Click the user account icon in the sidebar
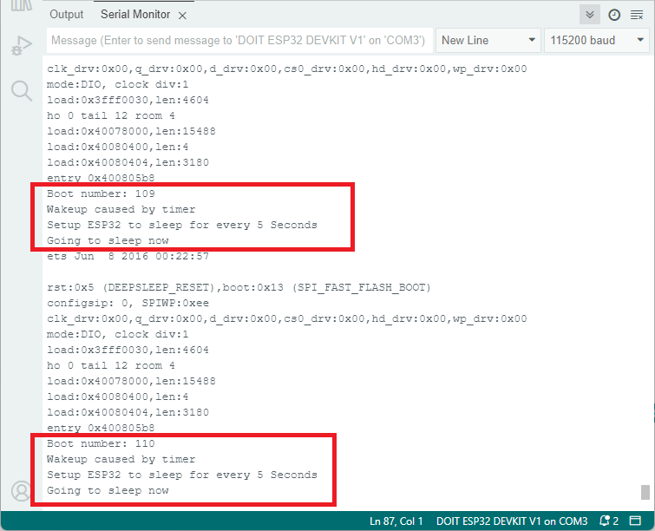 pyautogui.click(x=21, y=490)
